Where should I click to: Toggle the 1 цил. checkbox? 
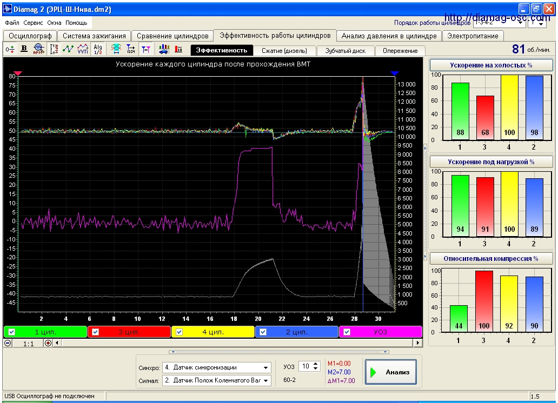pos(12,332)
